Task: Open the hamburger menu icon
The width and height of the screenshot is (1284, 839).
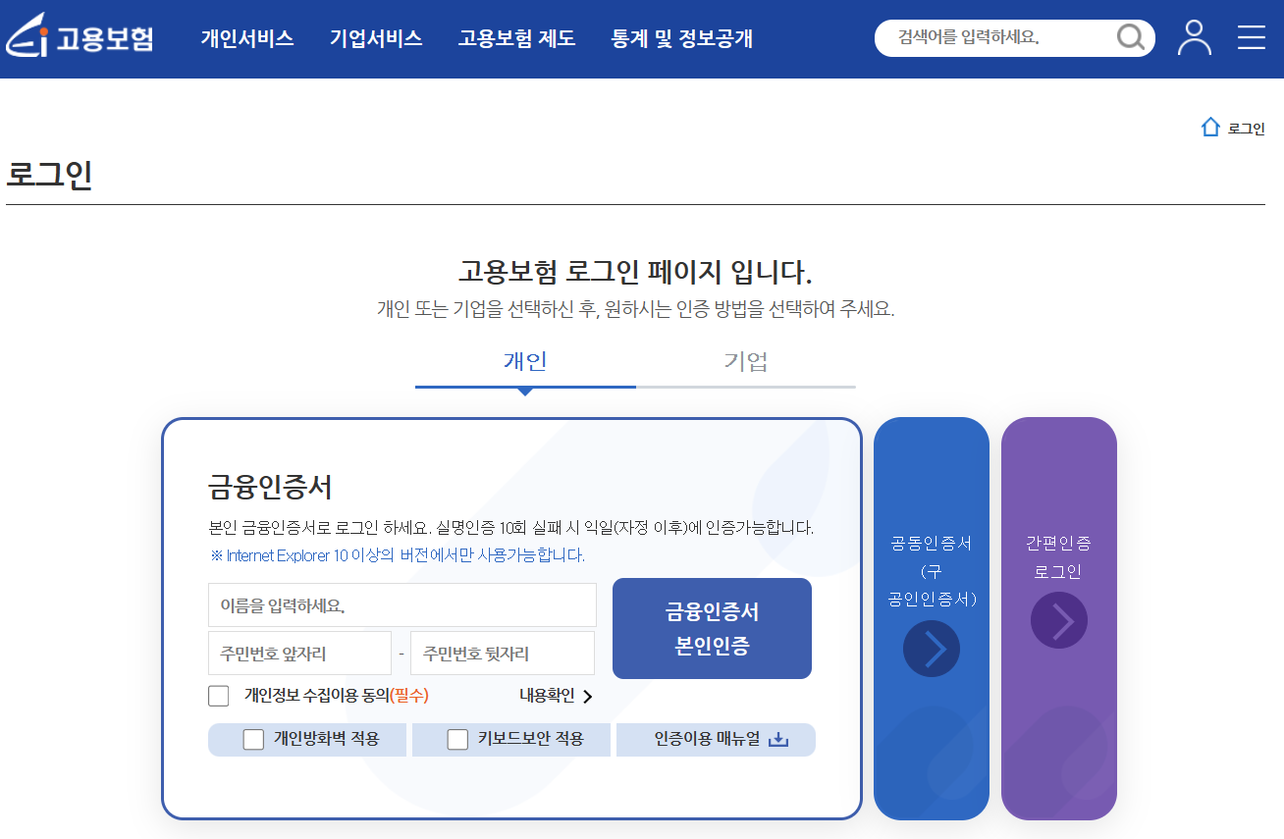Action: click(x=1252, y=37)
